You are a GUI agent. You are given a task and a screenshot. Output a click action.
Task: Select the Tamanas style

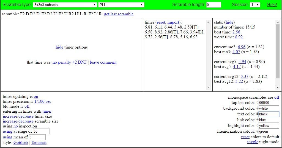tap(39, 143)
